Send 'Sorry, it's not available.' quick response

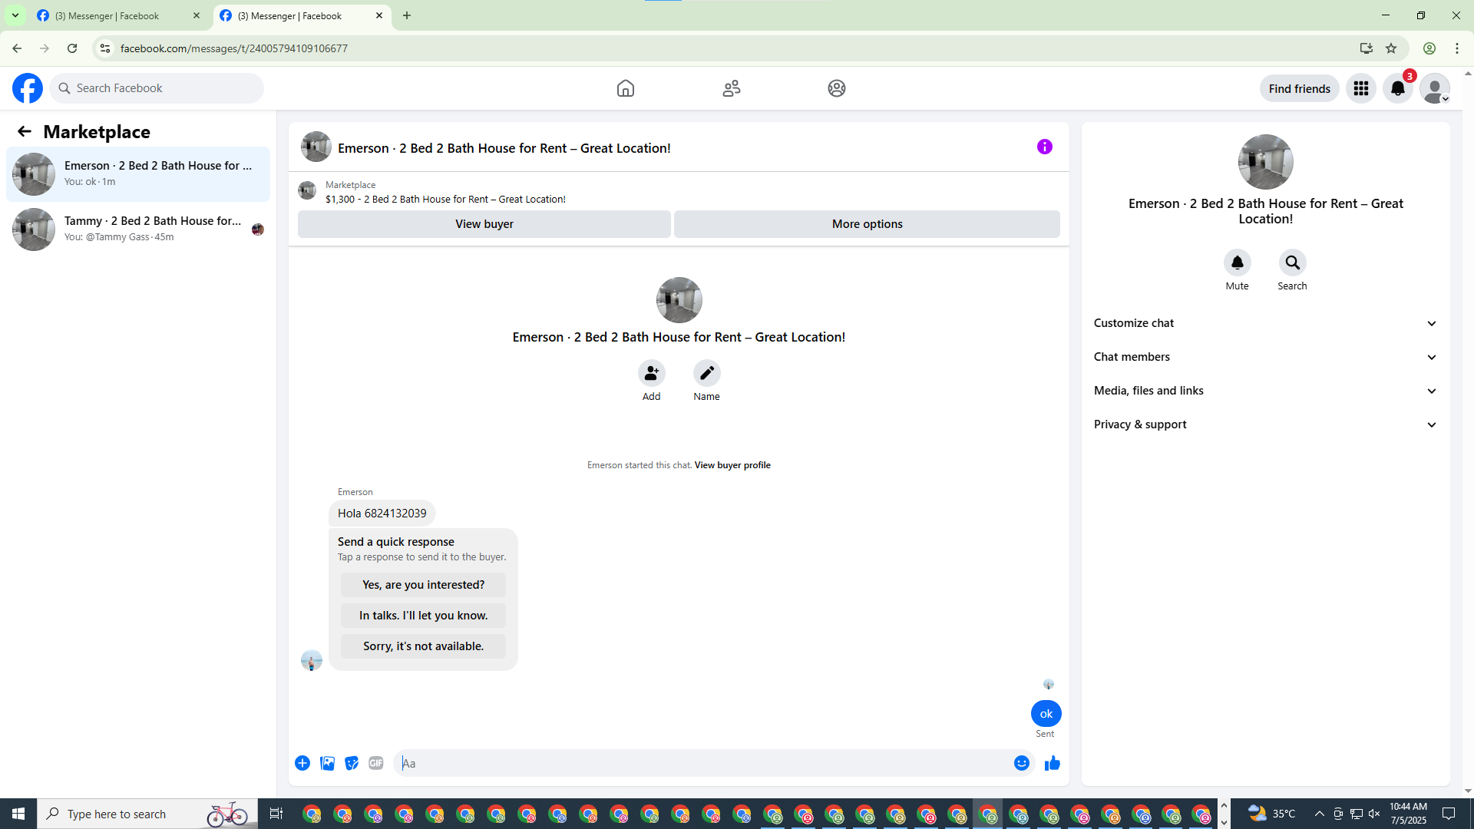(x=423, y=646)
